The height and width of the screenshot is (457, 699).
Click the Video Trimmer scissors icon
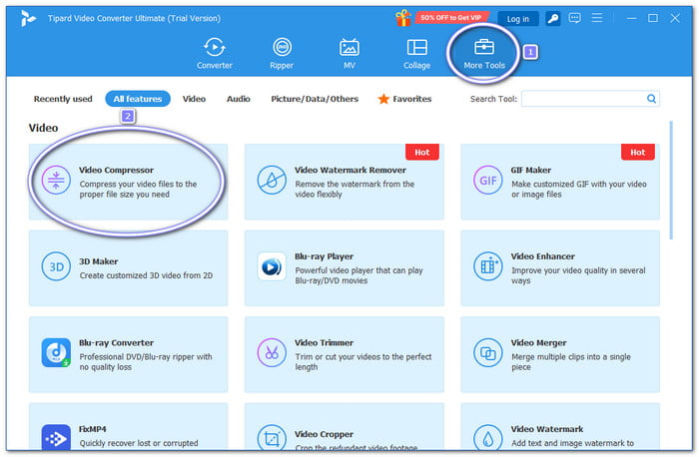coord(272,353)
